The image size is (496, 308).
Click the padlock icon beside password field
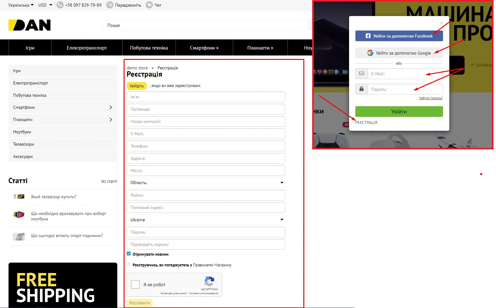[362, 89]
